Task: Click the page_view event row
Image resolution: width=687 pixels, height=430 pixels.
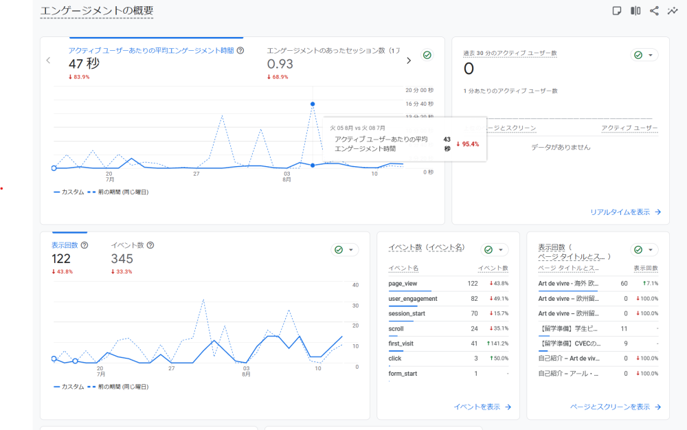Action: click(x=448, y=284)
